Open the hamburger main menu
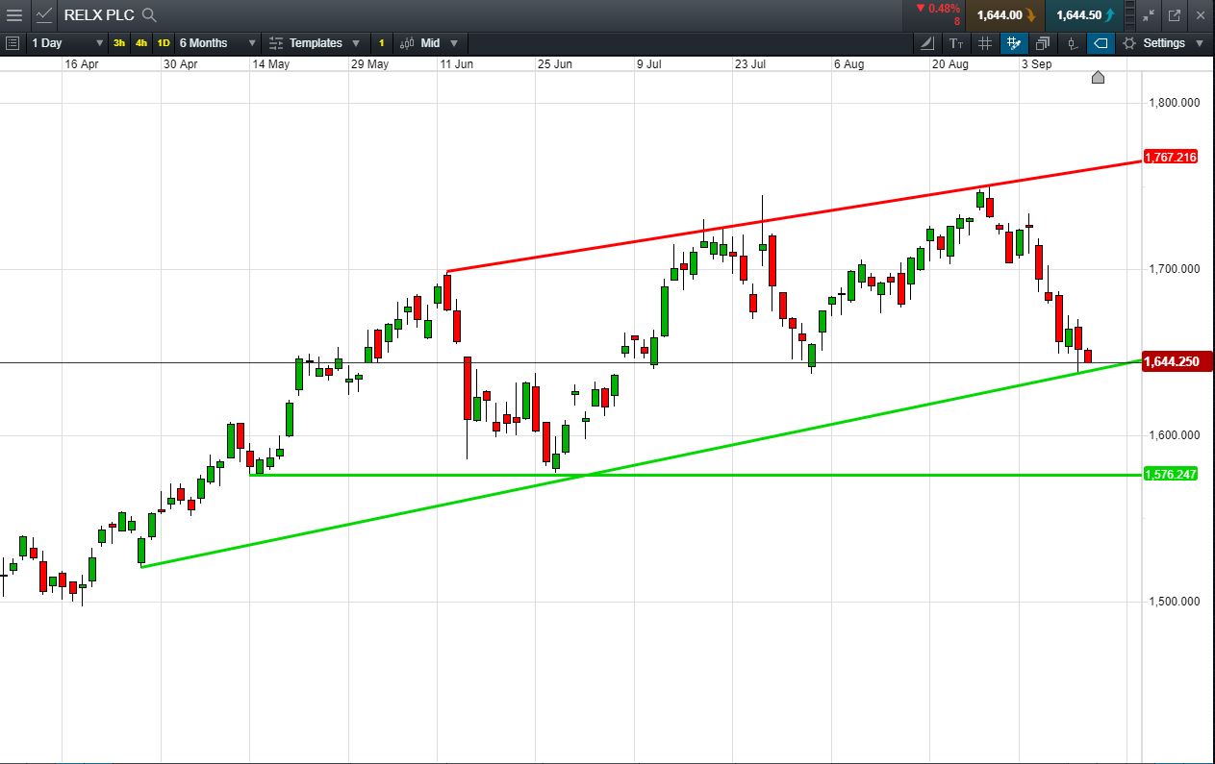Viewport: 1215px width, 764px height. tap(14, 14)
